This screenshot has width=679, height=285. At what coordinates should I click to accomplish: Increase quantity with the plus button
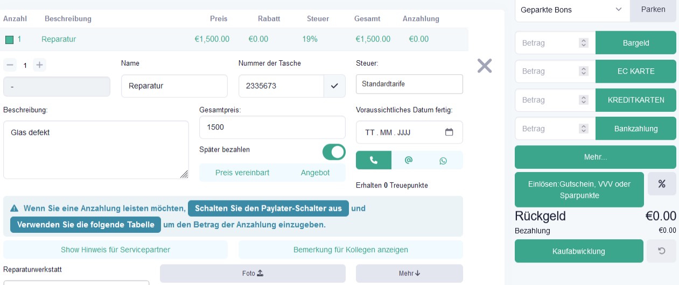[x=39, y=65]
